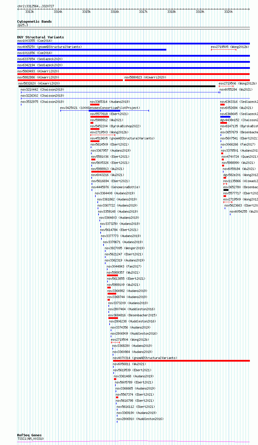Viewport: 258px width, 445px height.
Task: Click nsv2807464 (Huddleston2016) label
Action: click(132, 309)
